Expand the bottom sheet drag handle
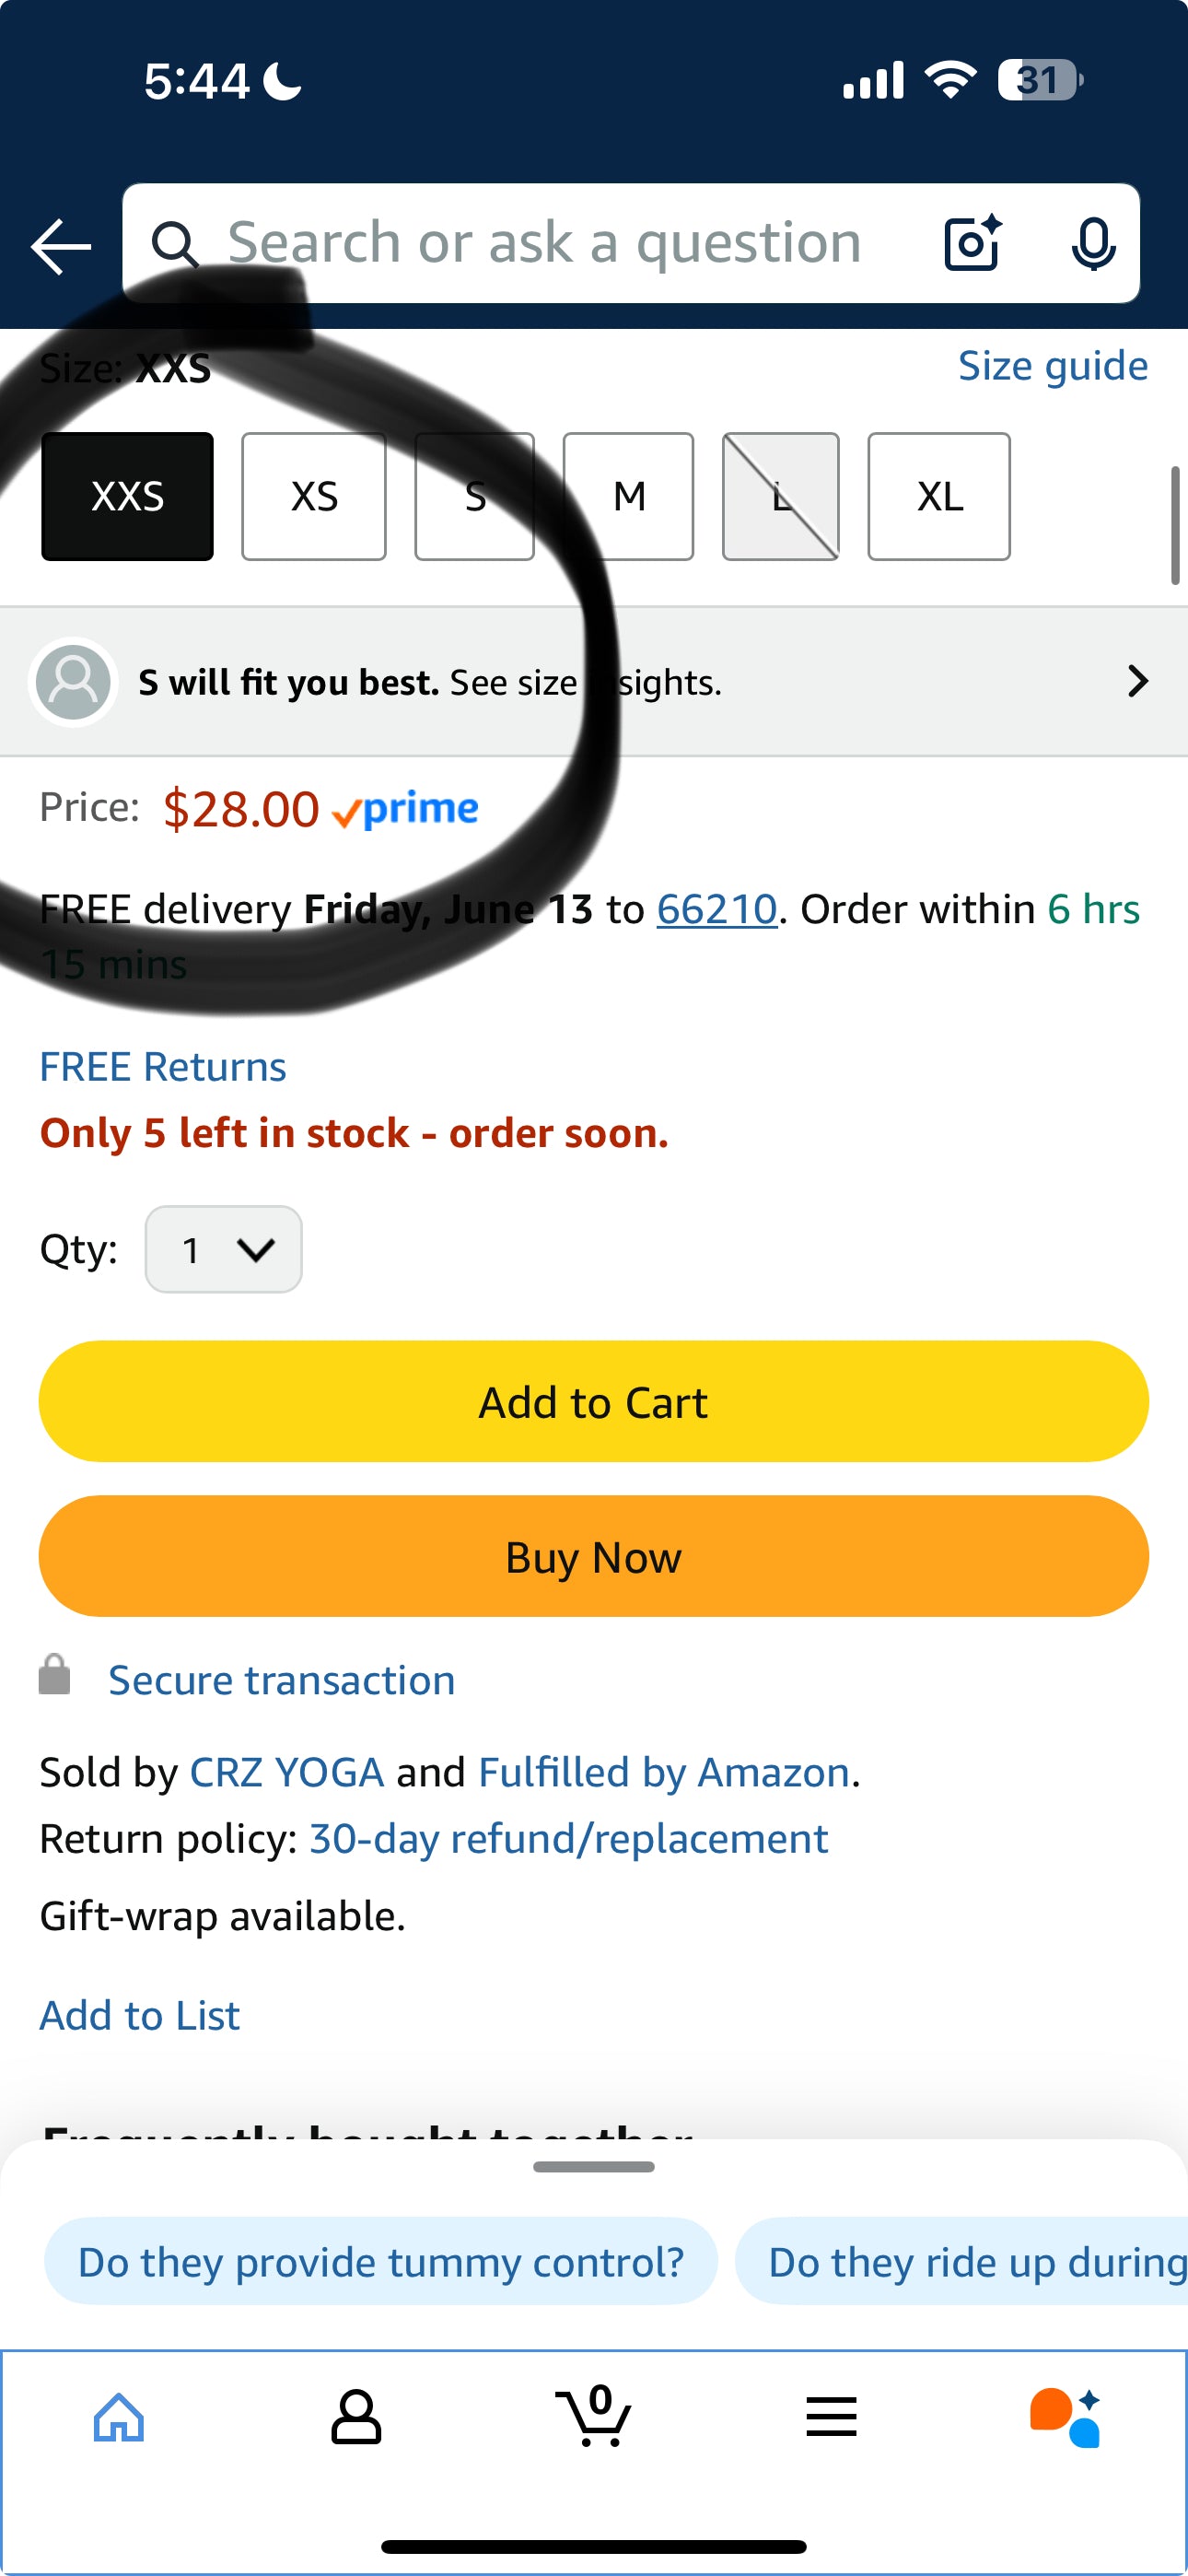This screenshot has width=1188, height=2576. coord(594,2167)
